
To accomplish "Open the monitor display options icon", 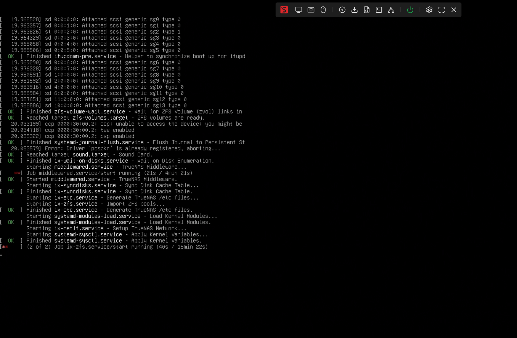I will (299, 10).
